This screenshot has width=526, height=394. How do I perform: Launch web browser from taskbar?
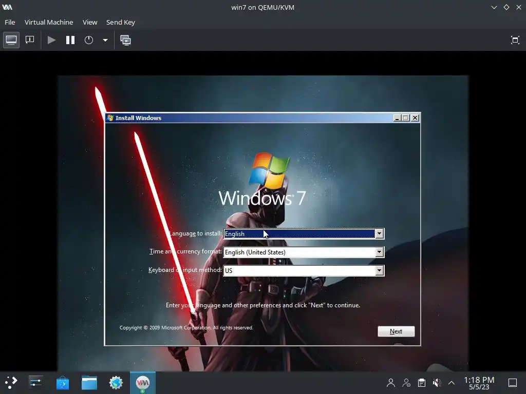[116, 382]
